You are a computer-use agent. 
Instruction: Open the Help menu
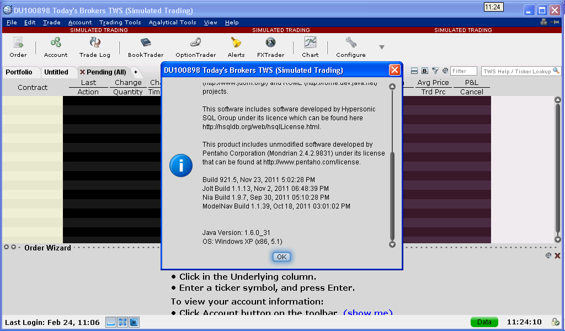232,22
